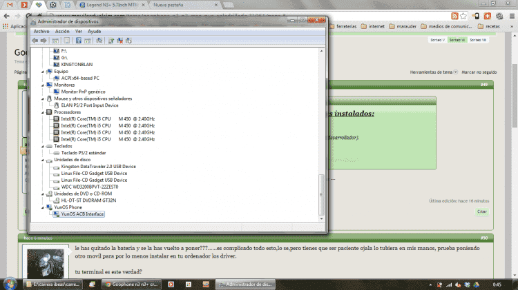Bookmark this page with the star icon
The image size is (518, 290).
click(x=463, y=16)
